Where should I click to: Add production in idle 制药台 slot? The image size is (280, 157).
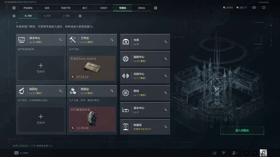[x=41, y=119]
